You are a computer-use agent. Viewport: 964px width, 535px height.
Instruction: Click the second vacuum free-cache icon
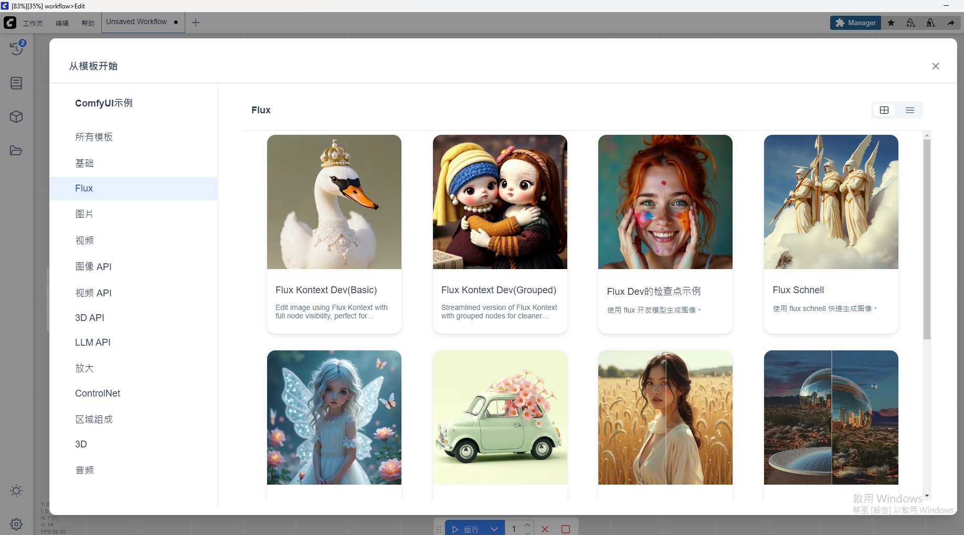pyautogui.click(x=931, y=23)
